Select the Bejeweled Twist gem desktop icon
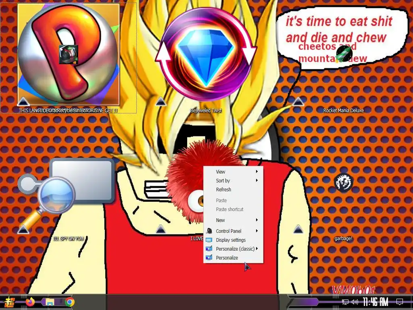 coord(206,54)
